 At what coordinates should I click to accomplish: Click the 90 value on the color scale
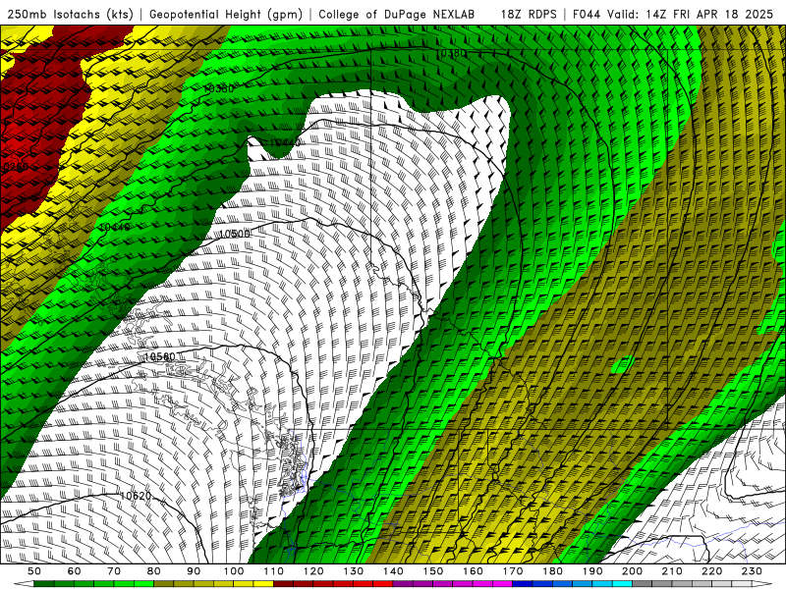pos(194,571)
